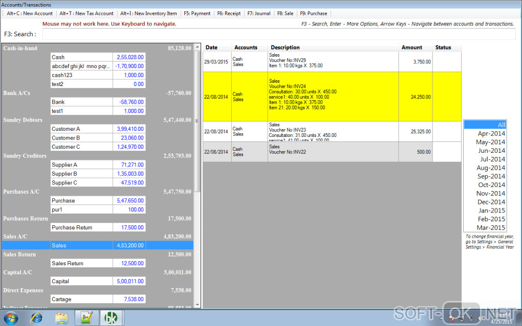This screenshot has width=522, height=326.
Task: Select transaction with Voucher No:INV23
Action: tap(332, 132)
